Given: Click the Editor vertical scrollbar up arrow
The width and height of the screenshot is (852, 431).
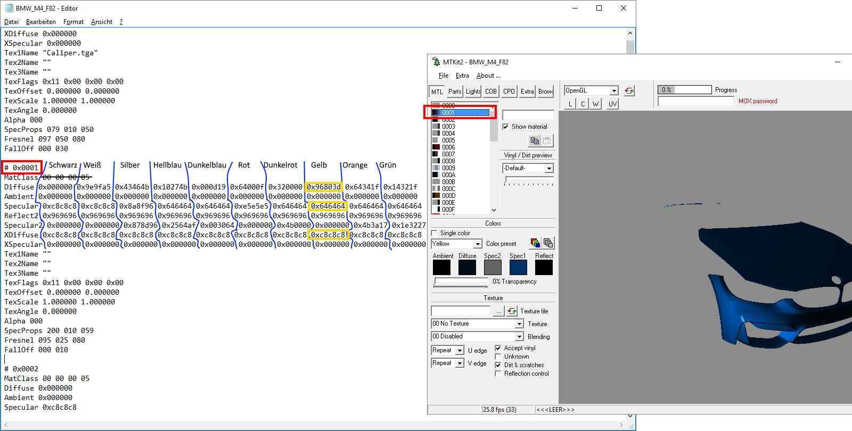Looking at the screenshot, I should pyautogui.click(x=630, y=33).
